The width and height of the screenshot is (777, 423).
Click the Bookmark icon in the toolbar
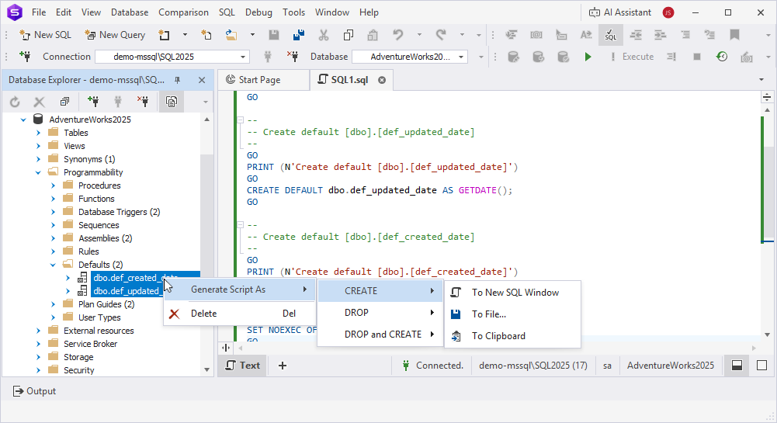pyautogui.click(x=734, y=35)
